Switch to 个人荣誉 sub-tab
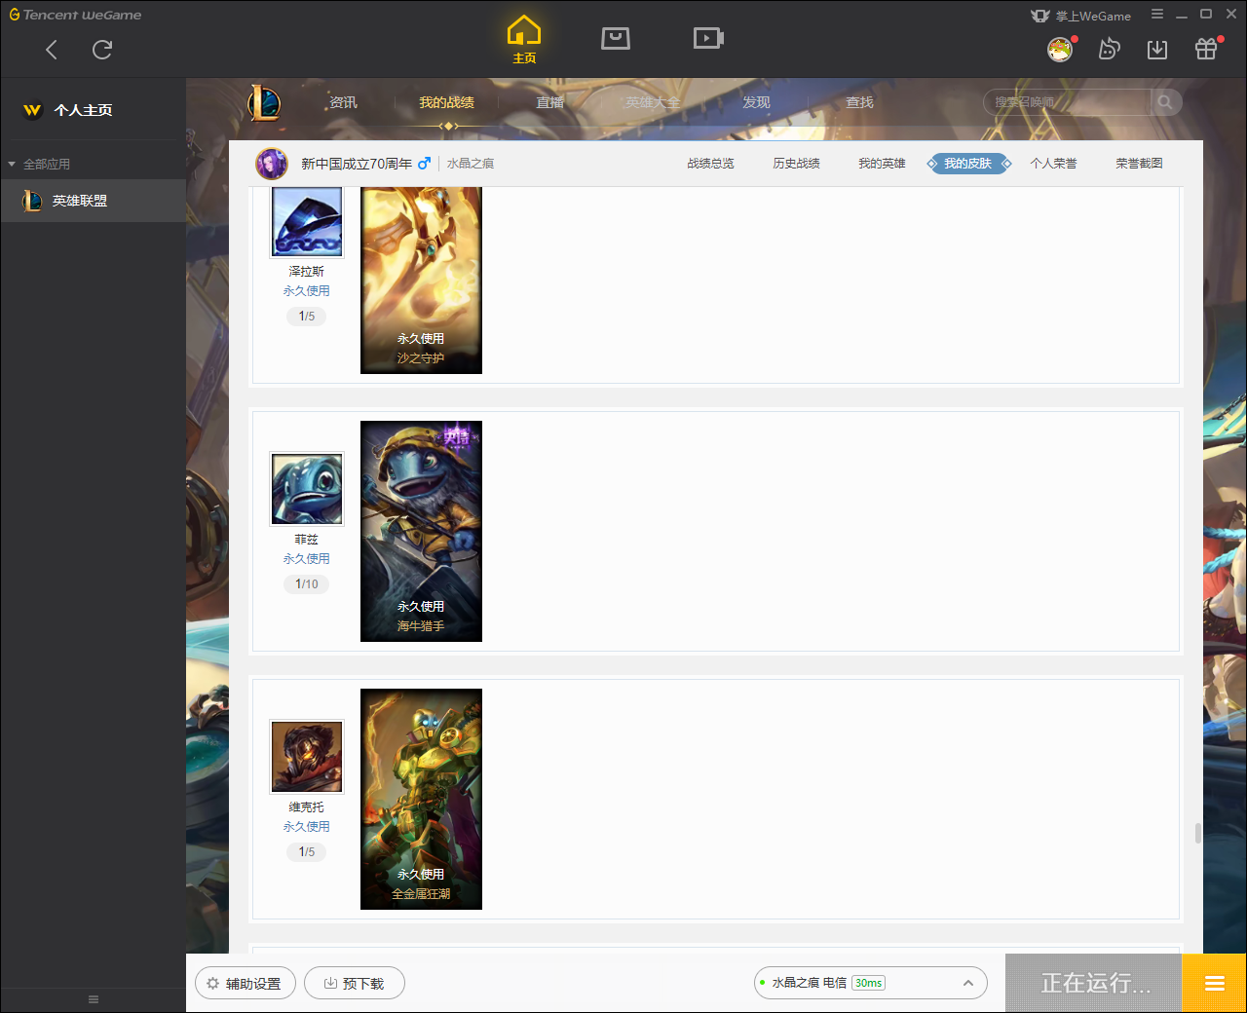 click(1054, 164)
